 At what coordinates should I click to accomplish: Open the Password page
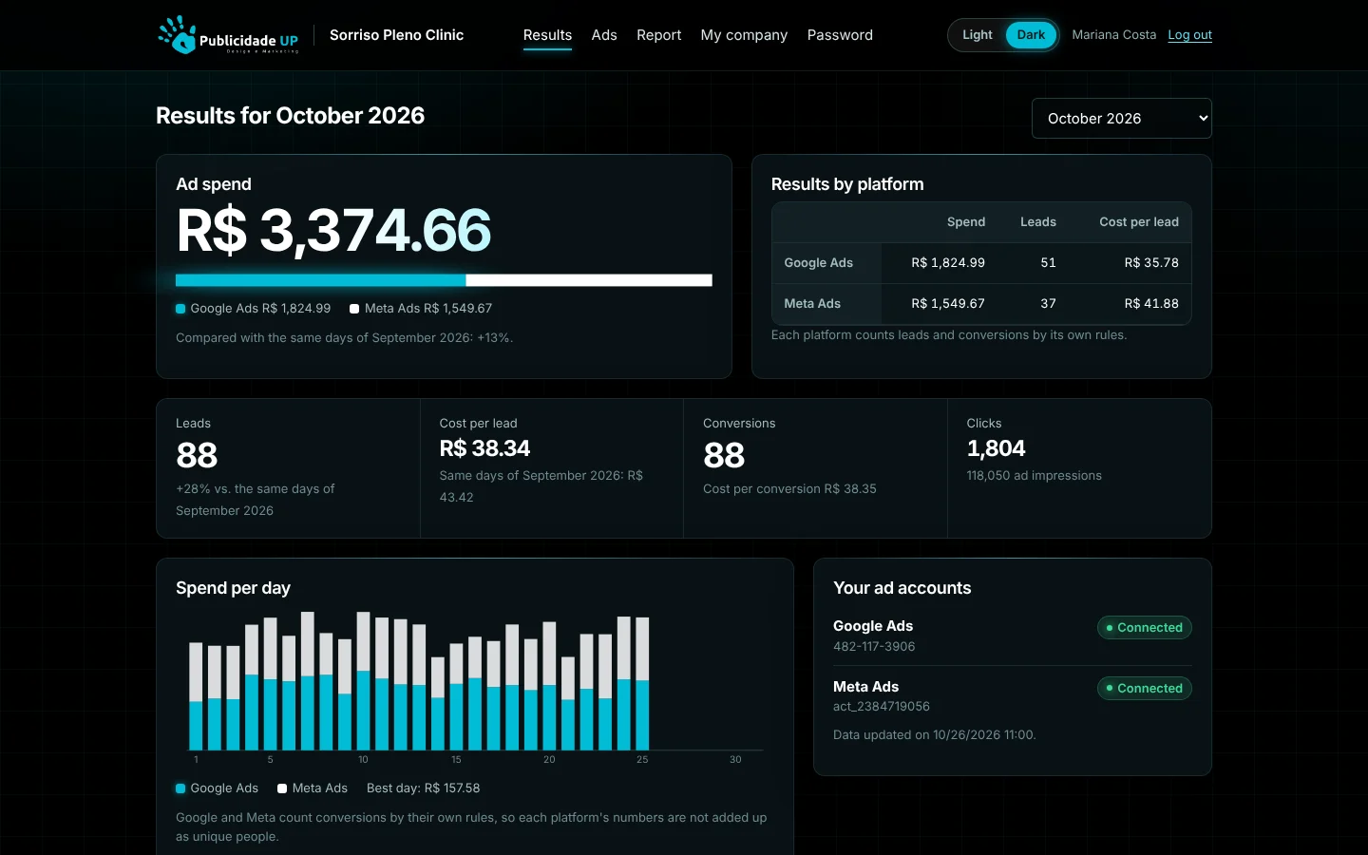coord(840,35)
